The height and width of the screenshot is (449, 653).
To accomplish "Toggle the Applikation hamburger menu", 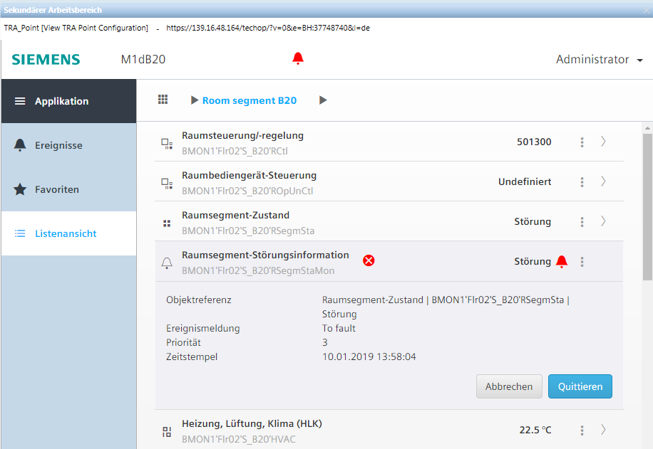I will pyautogui.click(x=20, y=101).
